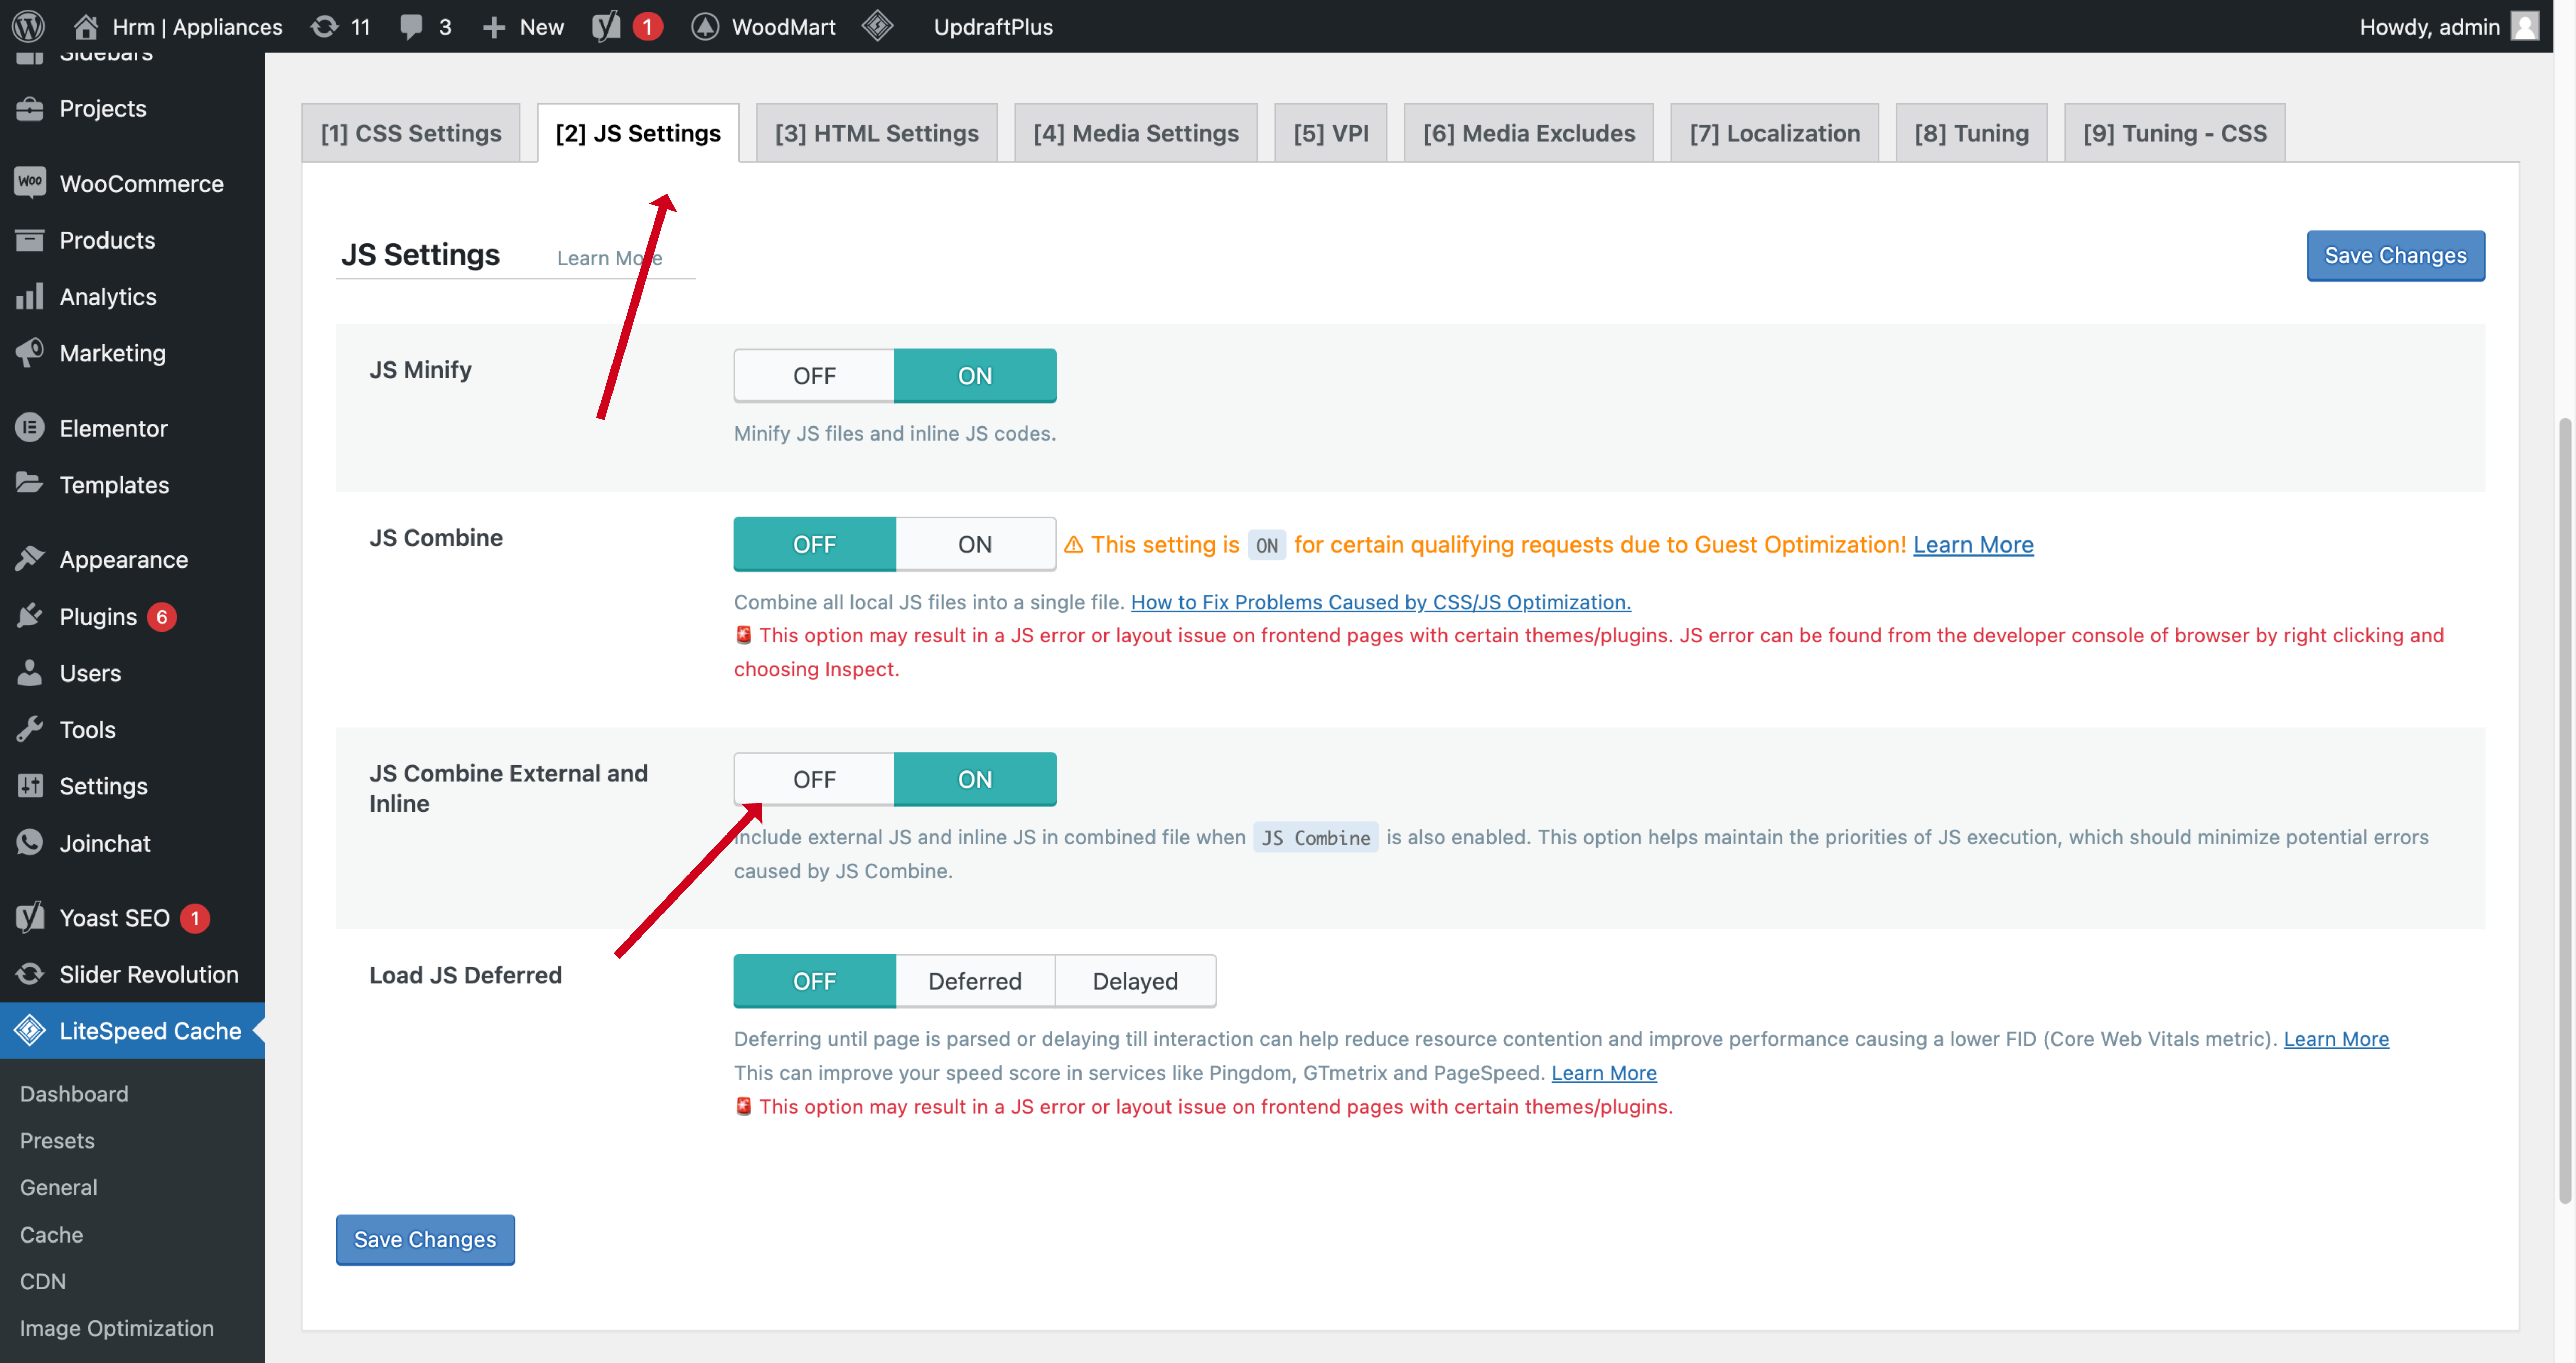Switch JS Combine External and Inline OFF
2576x1363 pixels.
pos(814,779)
